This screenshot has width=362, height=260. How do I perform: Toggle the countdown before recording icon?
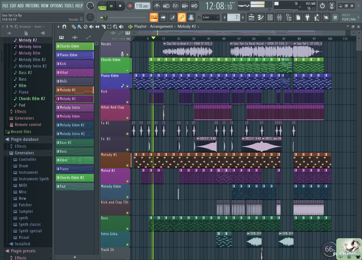coord(176,6)
